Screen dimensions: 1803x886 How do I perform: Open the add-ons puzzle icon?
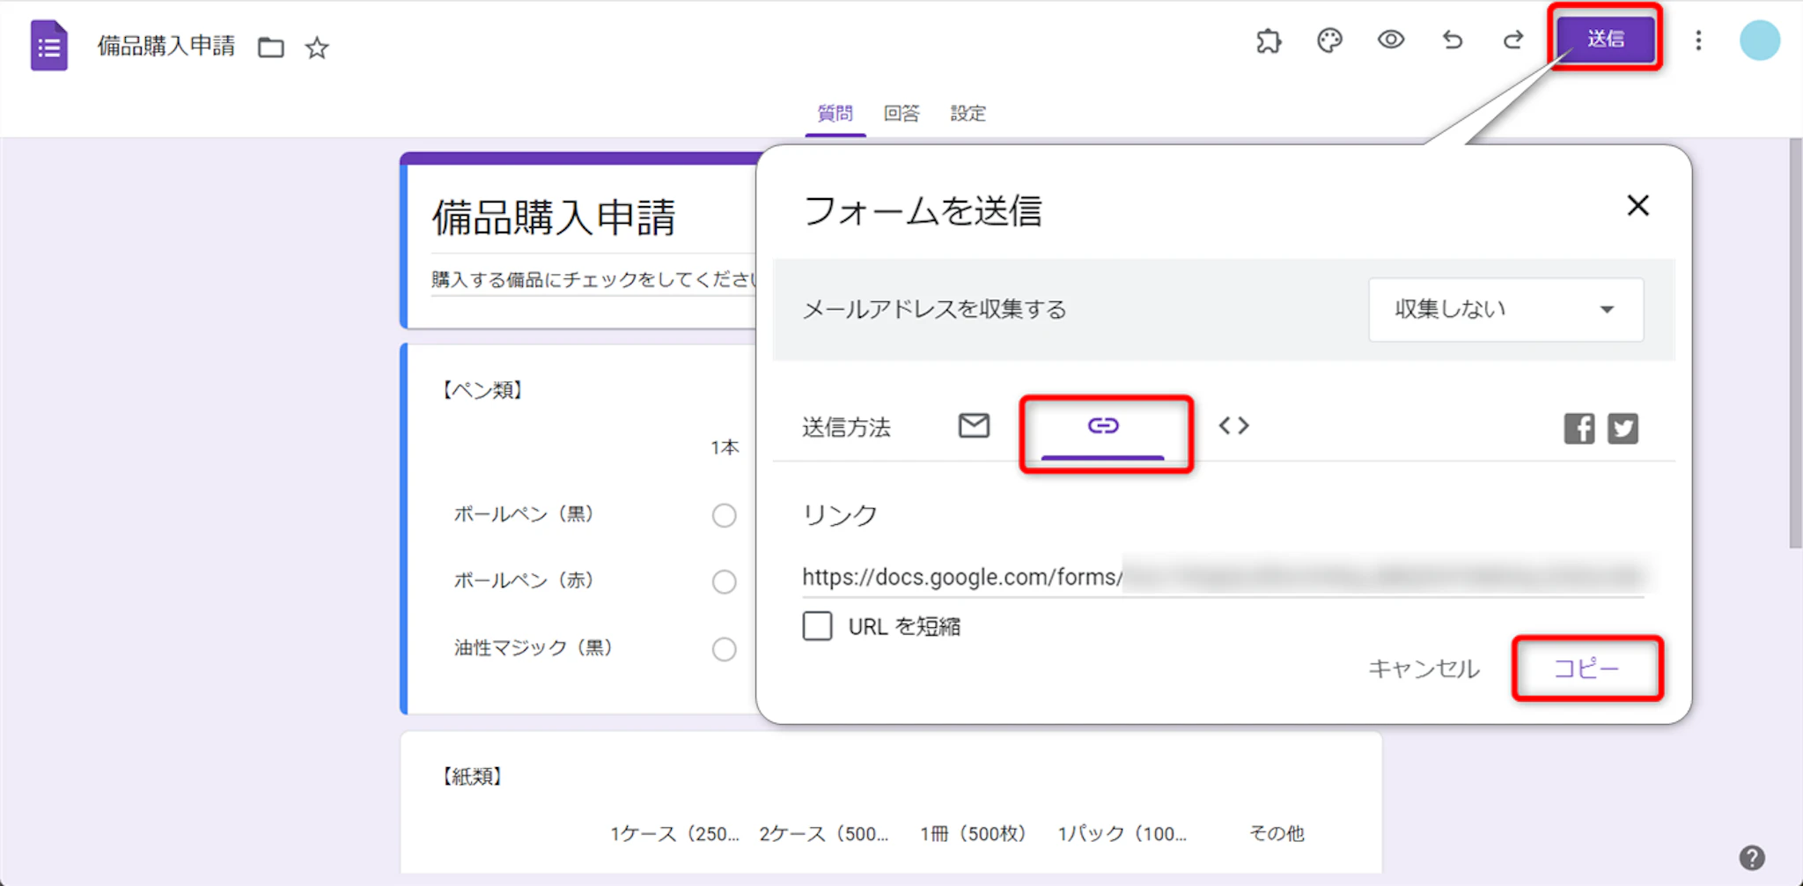point(1269,41)
